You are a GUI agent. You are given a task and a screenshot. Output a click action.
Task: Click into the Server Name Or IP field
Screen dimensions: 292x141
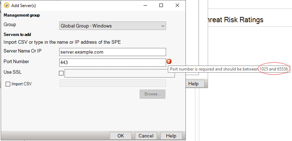pos(113,52)
